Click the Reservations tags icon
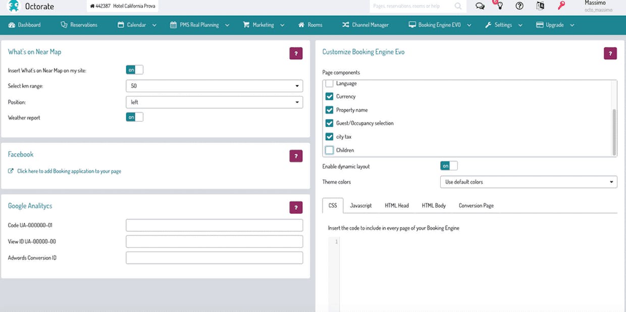626x312 pixels. click(x=64, y=25)
